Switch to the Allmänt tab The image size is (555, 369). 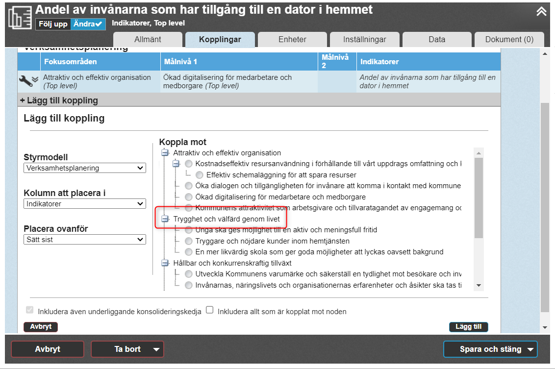148,39
